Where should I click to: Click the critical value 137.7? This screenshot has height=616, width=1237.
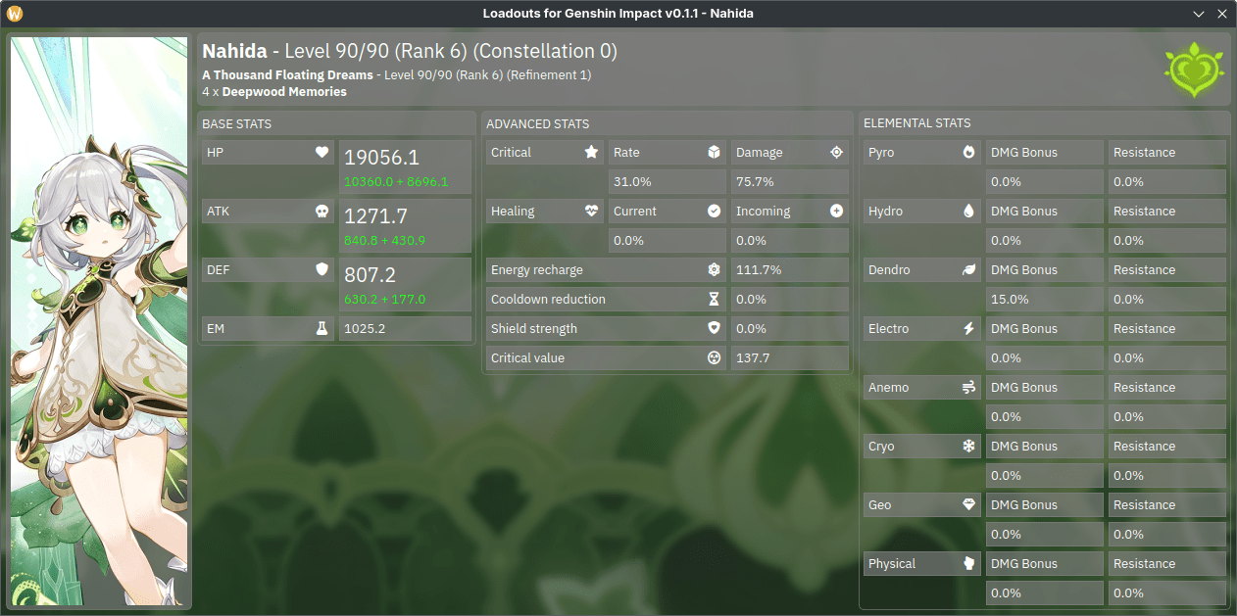tap(753, 358)
